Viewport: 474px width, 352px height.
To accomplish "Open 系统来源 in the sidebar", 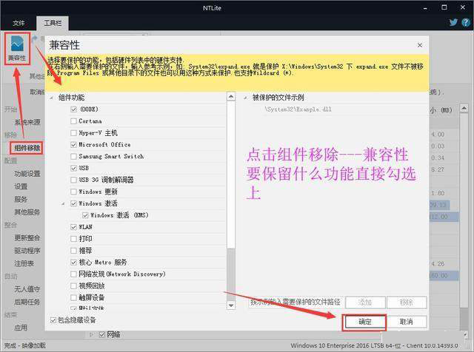I will pyautogui.click(x=27, y=122).
